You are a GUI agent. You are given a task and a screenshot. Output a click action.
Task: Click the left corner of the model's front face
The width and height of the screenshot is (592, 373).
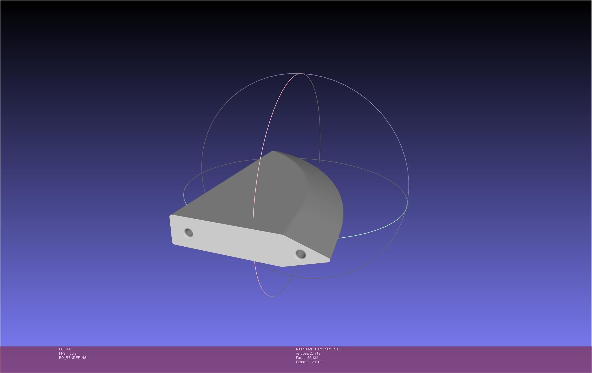[171, 217]
